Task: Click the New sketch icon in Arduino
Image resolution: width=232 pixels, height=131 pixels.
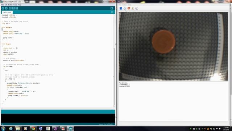Action: pyautogui.click(x=10, y=8)
